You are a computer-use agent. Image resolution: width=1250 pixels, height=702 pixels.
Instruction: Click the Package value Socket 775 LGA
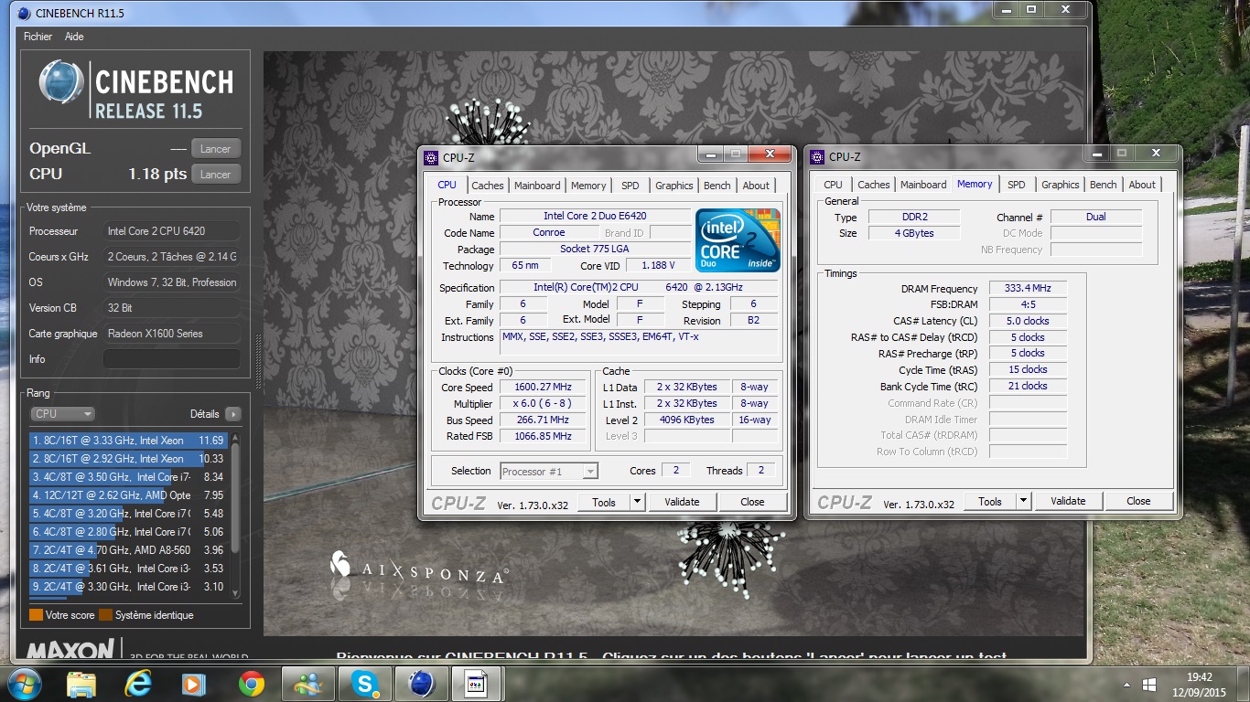pyautogui.click(x=595, y=250)
